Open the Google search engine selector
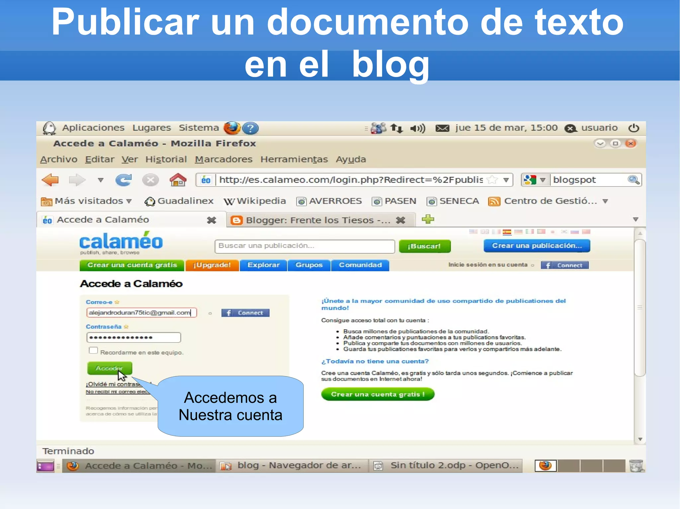680x509 pixels. (x=535, y=180)
